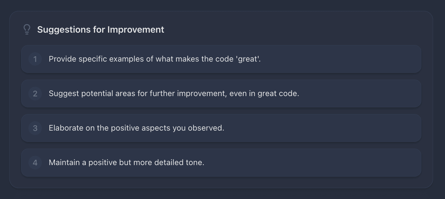
Task: Click the number 2 badge
Action: (x=35, y=94)
